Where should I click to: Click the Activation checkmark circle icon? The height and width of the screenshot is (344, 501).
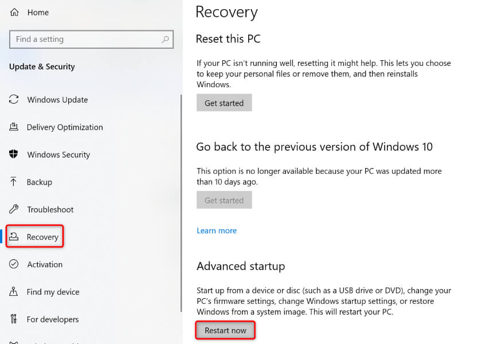pyautogui.click(x=14, y=264)
